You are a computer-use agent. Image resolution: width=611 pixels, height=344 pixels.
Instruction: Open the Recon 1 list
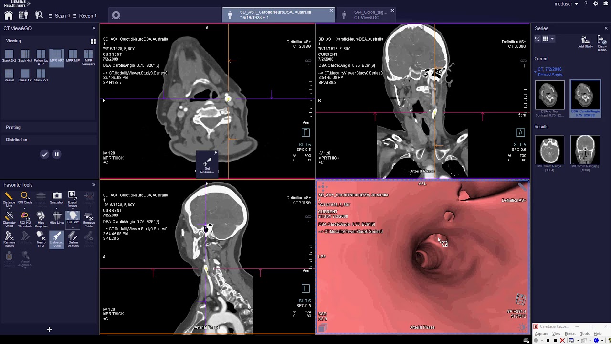pyautogui.click(x=85, y=16)
